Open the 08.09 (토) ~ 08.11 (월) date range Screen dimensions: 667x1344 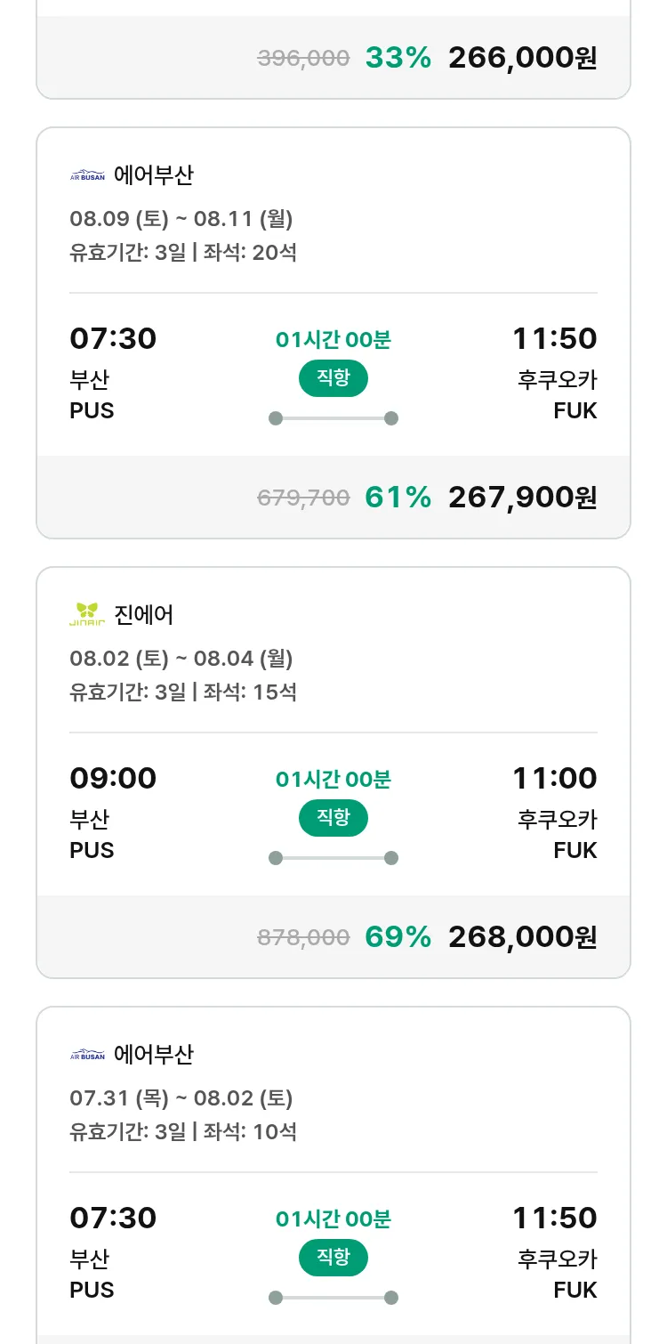[181, 219]
